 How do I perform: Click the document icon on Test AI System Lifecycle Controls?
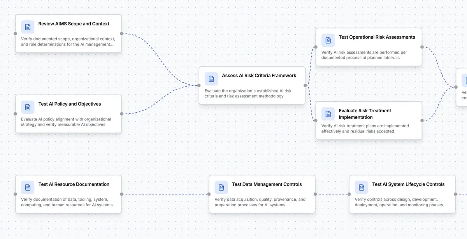361,187
